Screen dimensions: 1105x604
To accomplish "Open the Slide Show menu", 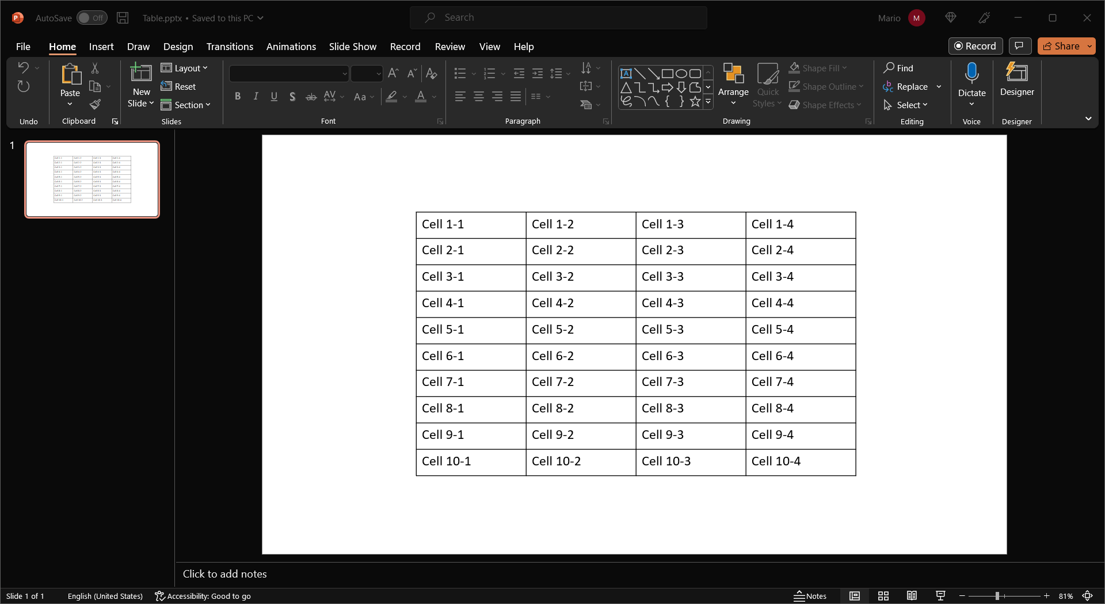I will pos(352,47).
